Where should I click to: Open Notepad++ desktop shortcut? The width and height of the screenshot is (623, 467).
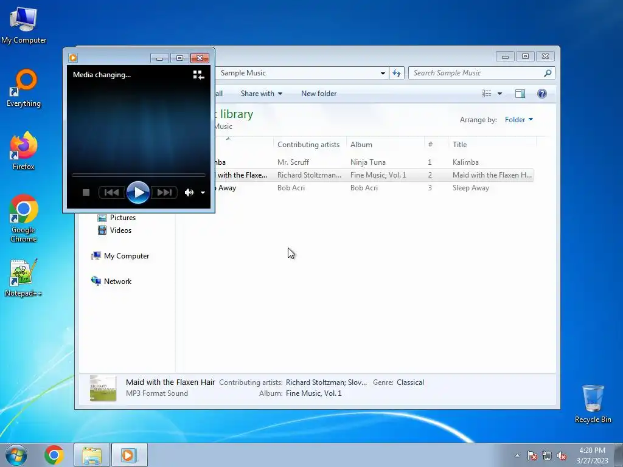coord(23,278)
